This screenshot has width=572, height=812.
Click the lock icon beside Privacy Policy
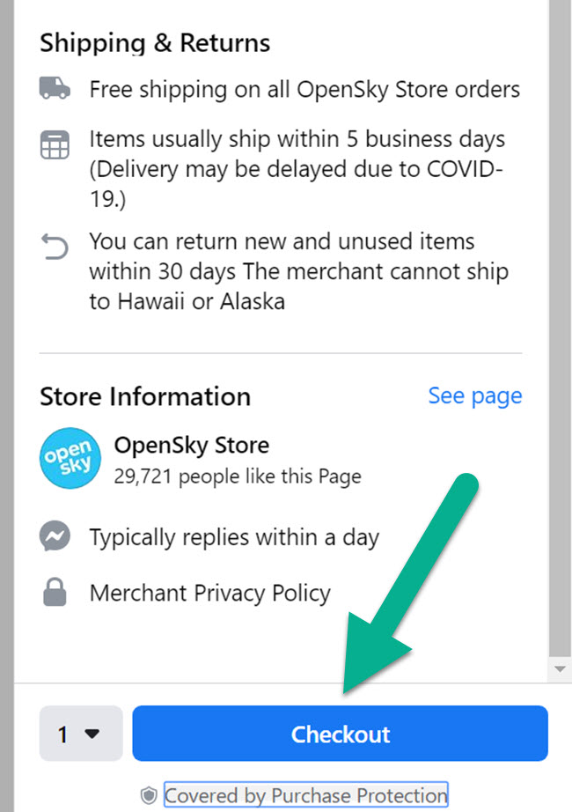coord(55,593)
